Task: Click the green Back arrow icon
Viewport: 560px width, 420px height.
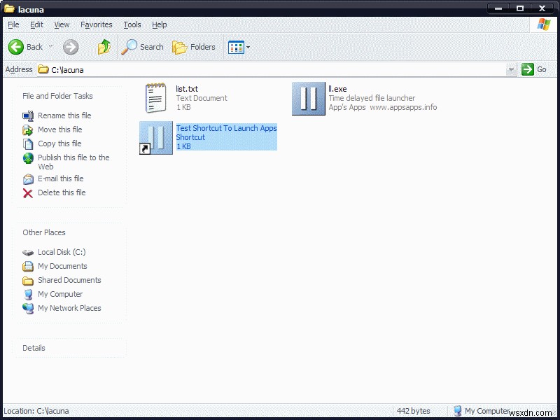Action: [15, 47]
